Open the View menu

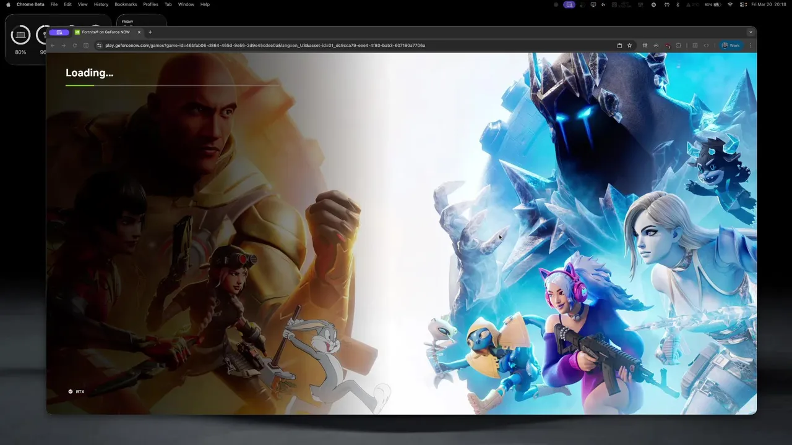pyautogui.click(x=82, y=4)
